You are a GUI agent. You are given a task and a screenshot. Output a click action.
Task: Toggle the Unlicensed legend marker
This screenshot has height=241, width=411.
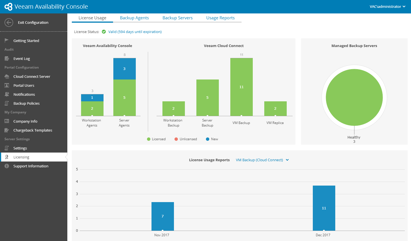[x=176, y=139]
